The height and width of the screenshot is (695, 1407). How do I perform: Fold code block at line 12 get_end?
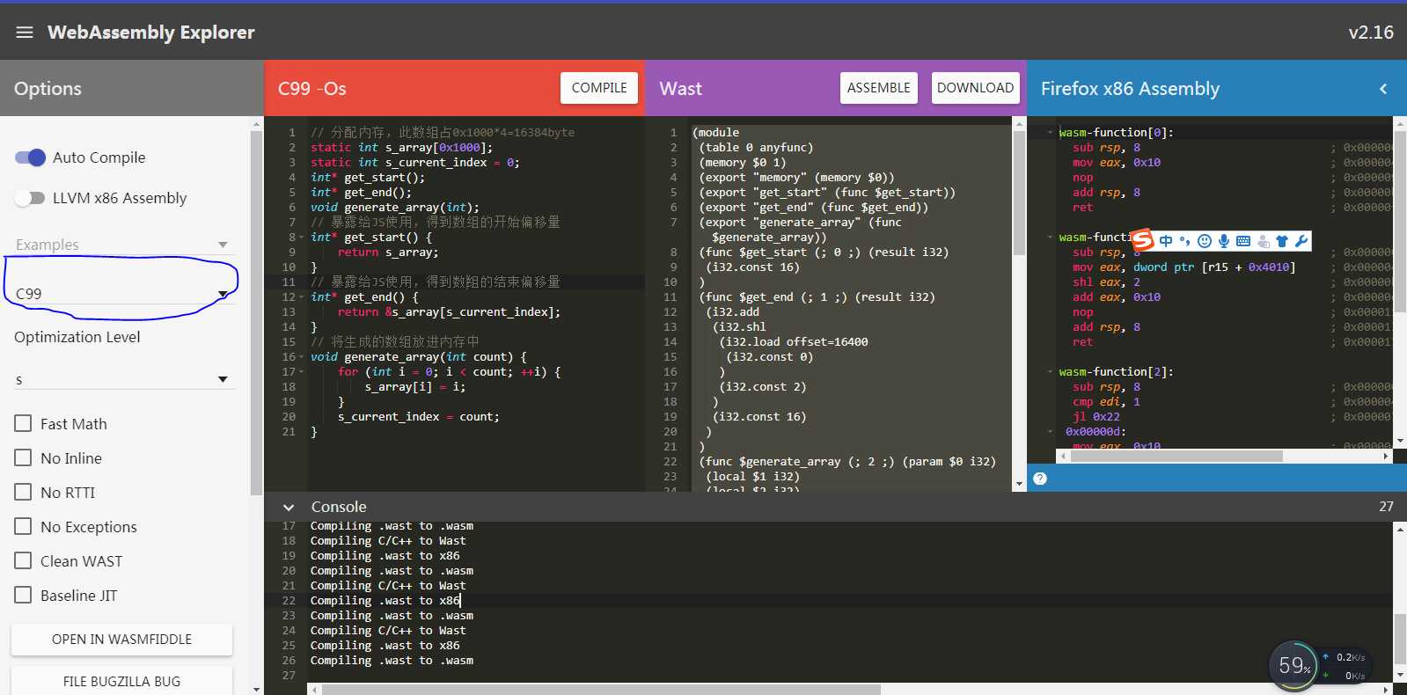click(302, 297)
